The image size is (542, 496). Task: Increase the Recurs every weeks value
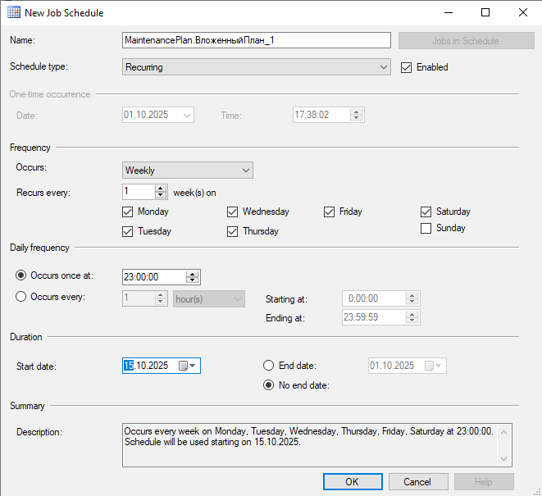coord(160,188)
